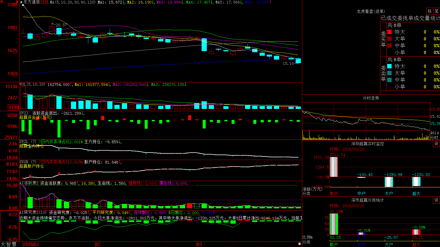Click the VOL(5,10,20) indicator label
Image resolution: width=440 pixels, height=247 pixels.
(32, 85)
